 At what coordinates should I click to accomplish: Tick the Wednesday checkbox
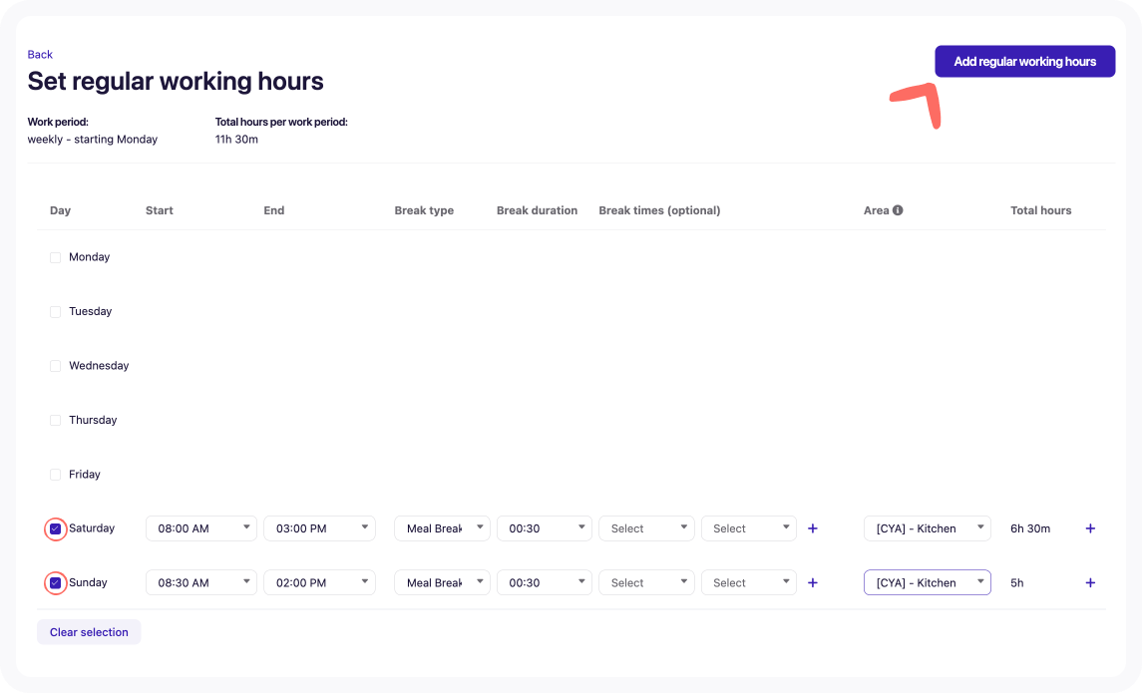tap(56, 366)
